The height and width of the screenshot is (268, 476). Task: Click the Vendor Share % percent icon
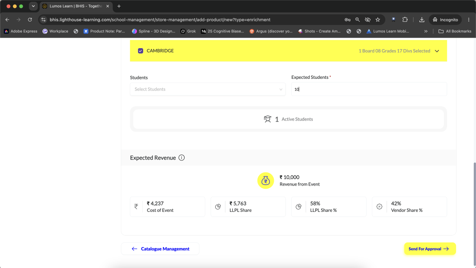(x=379, y=206)
